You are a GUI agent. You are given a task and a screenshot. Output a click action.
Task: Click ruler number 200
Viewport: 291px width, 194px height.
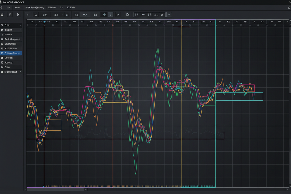(x=169, y=22)
